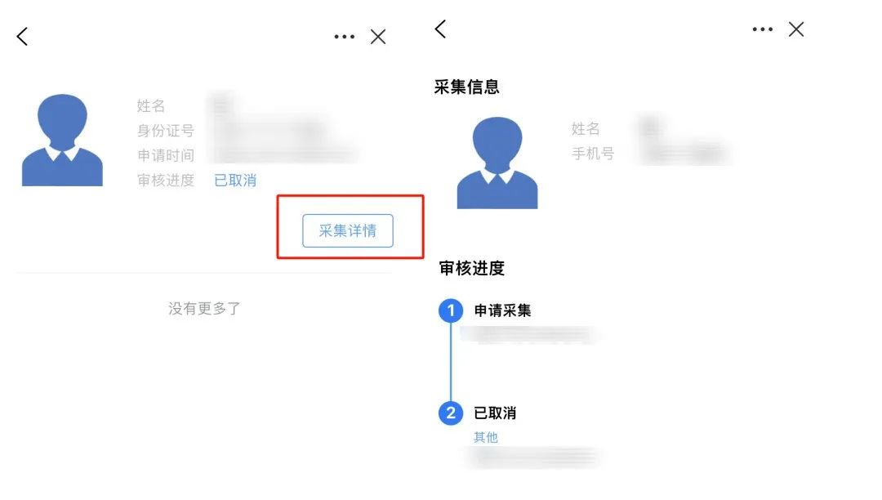Screen dimensions: 882x500
Task: Tap the 手机号 field label
Action: coord(592,154)
